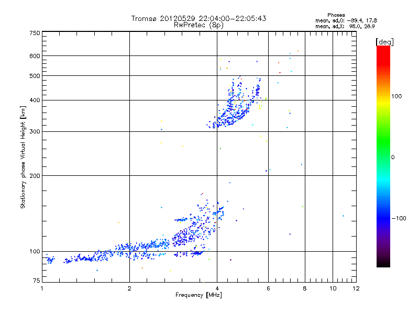
Task: Click the x-axis tick label '8'
Action: pos(305,288)
